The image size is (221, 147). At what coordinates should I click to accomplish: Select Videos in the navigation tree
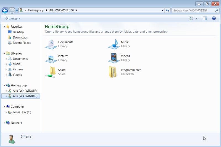click(17, 75)
